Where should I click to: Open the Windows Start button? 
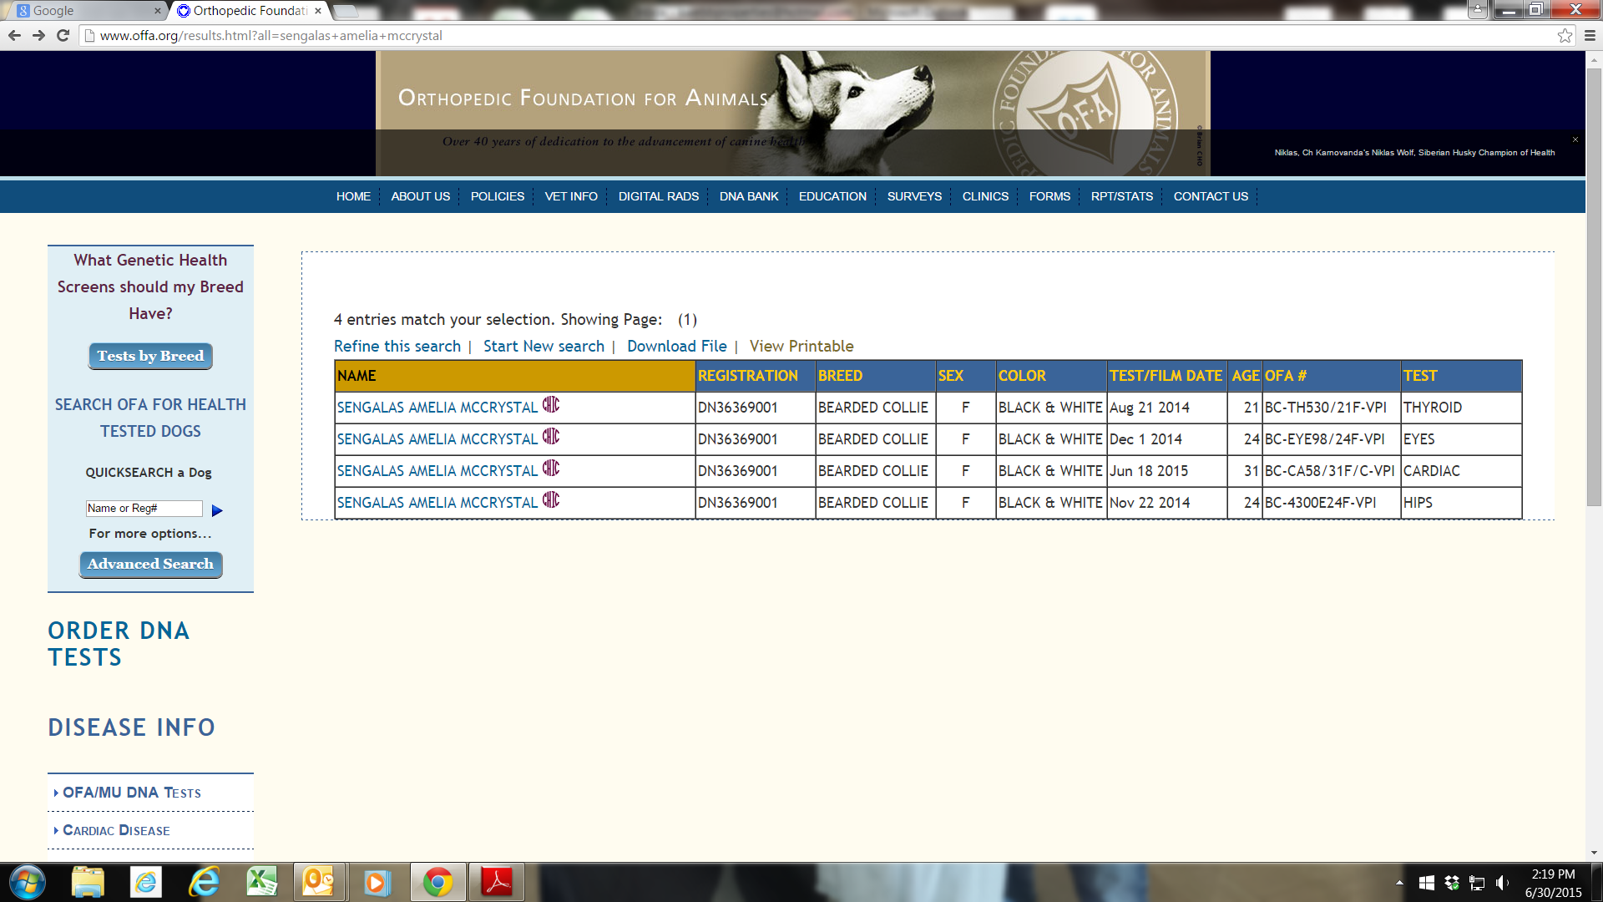tap(27, 882)
